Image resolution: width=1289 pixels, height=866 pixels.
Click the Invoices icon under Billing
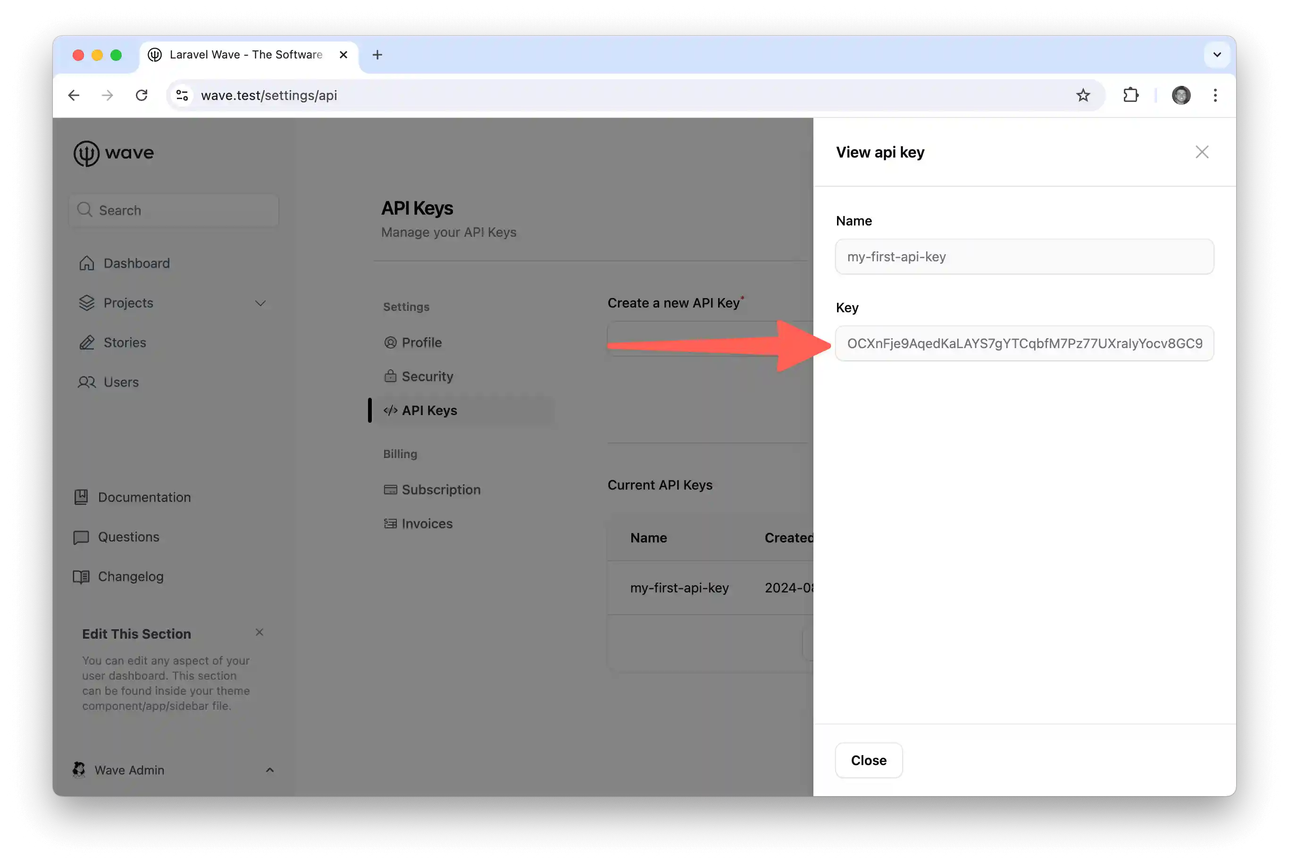(391, 523)
